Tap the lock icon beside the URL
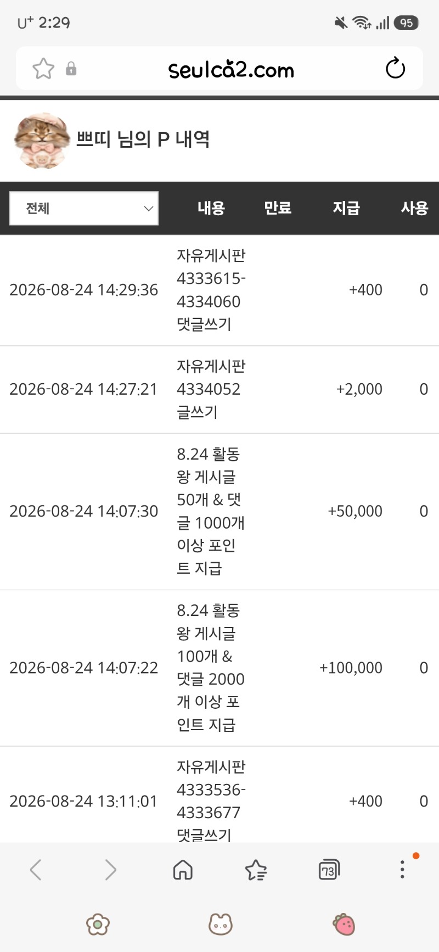This screenshot has height=952, width=439. 71,69
